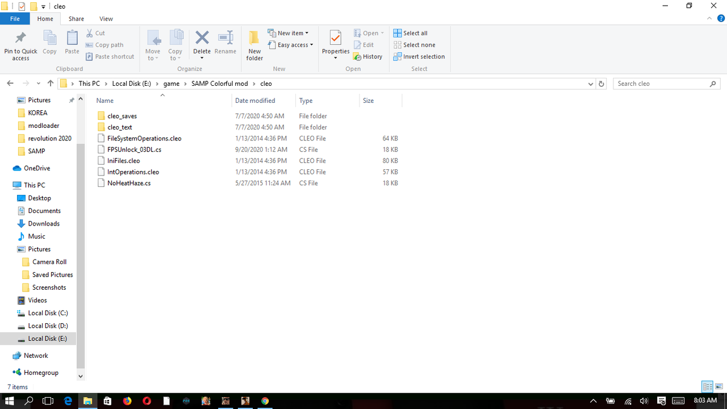Select the cleo_saves folder
The height and width of the screenshot is (409, 727).
tap(122, 116)
